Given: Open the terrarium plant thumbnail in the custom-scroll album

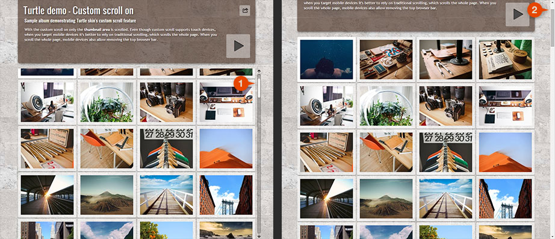Looking at the screenshot, I should [107, 102].
